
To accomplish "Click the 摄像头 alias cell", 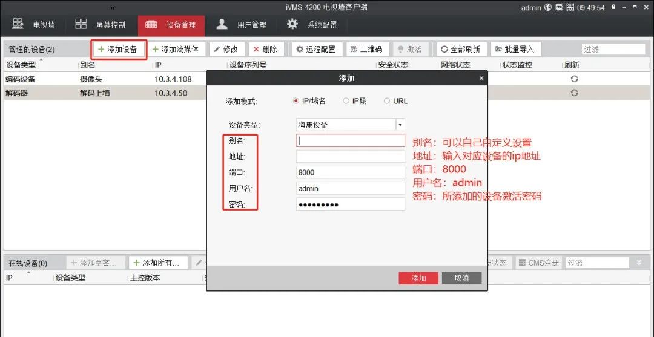I will coord(91,79).
